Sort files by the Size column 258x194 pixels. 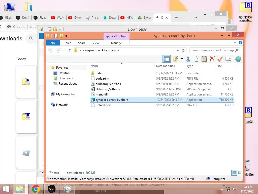(219, 66)
